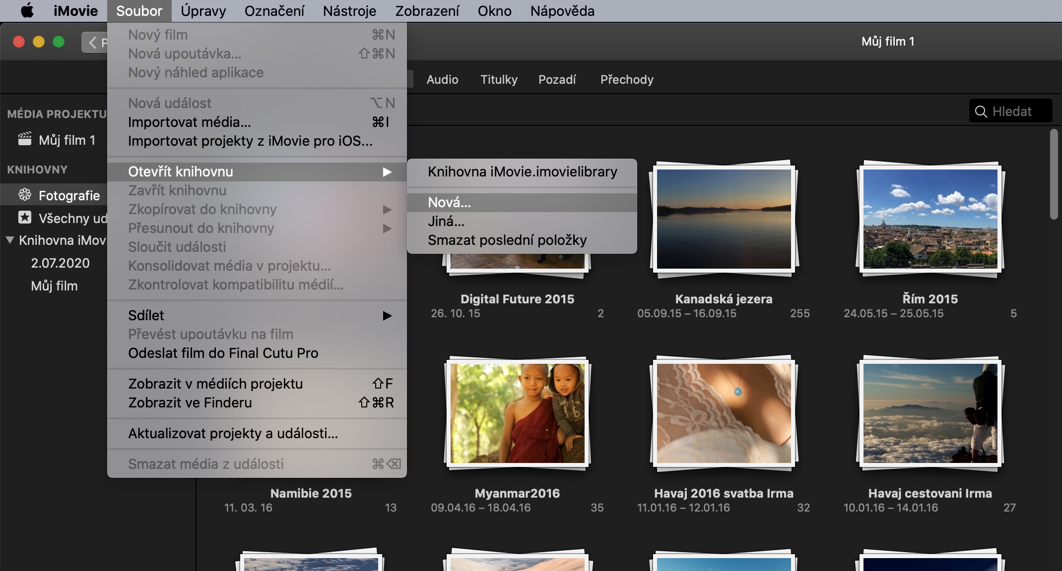
Task: Expand the Sdílet submenu arrow
Action: (387, 316)
